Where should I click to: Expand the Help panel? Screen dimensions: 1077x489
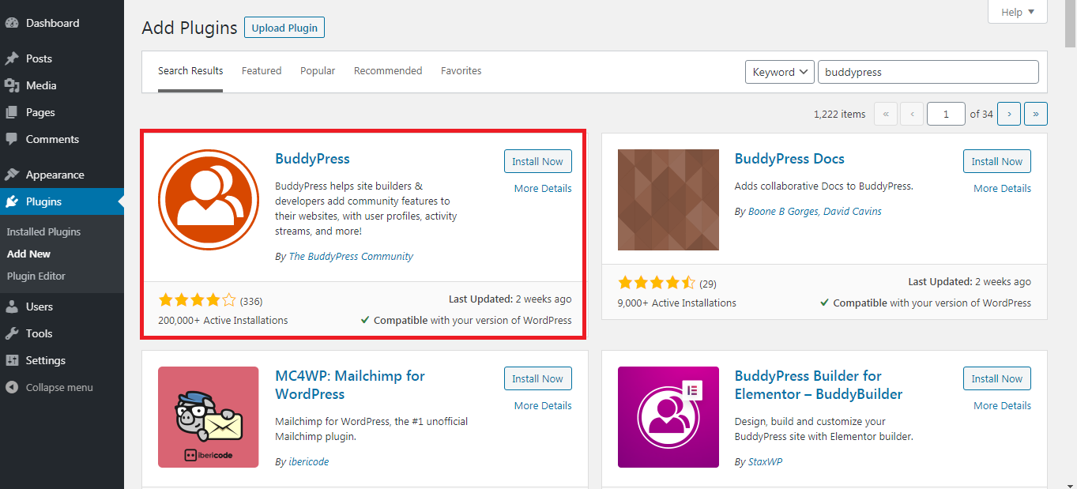pyautogui.click(x=1018, y=12)
